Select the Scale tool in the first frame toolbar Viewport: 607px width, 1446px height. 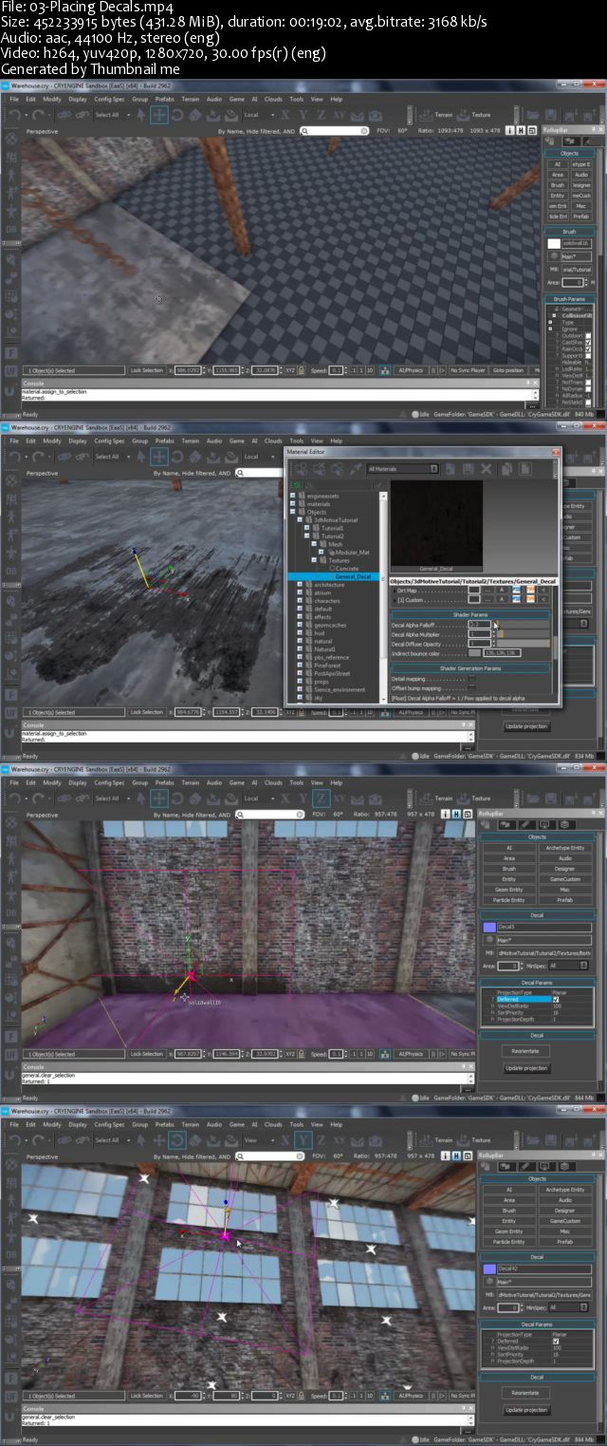click(x=193, y=115)
